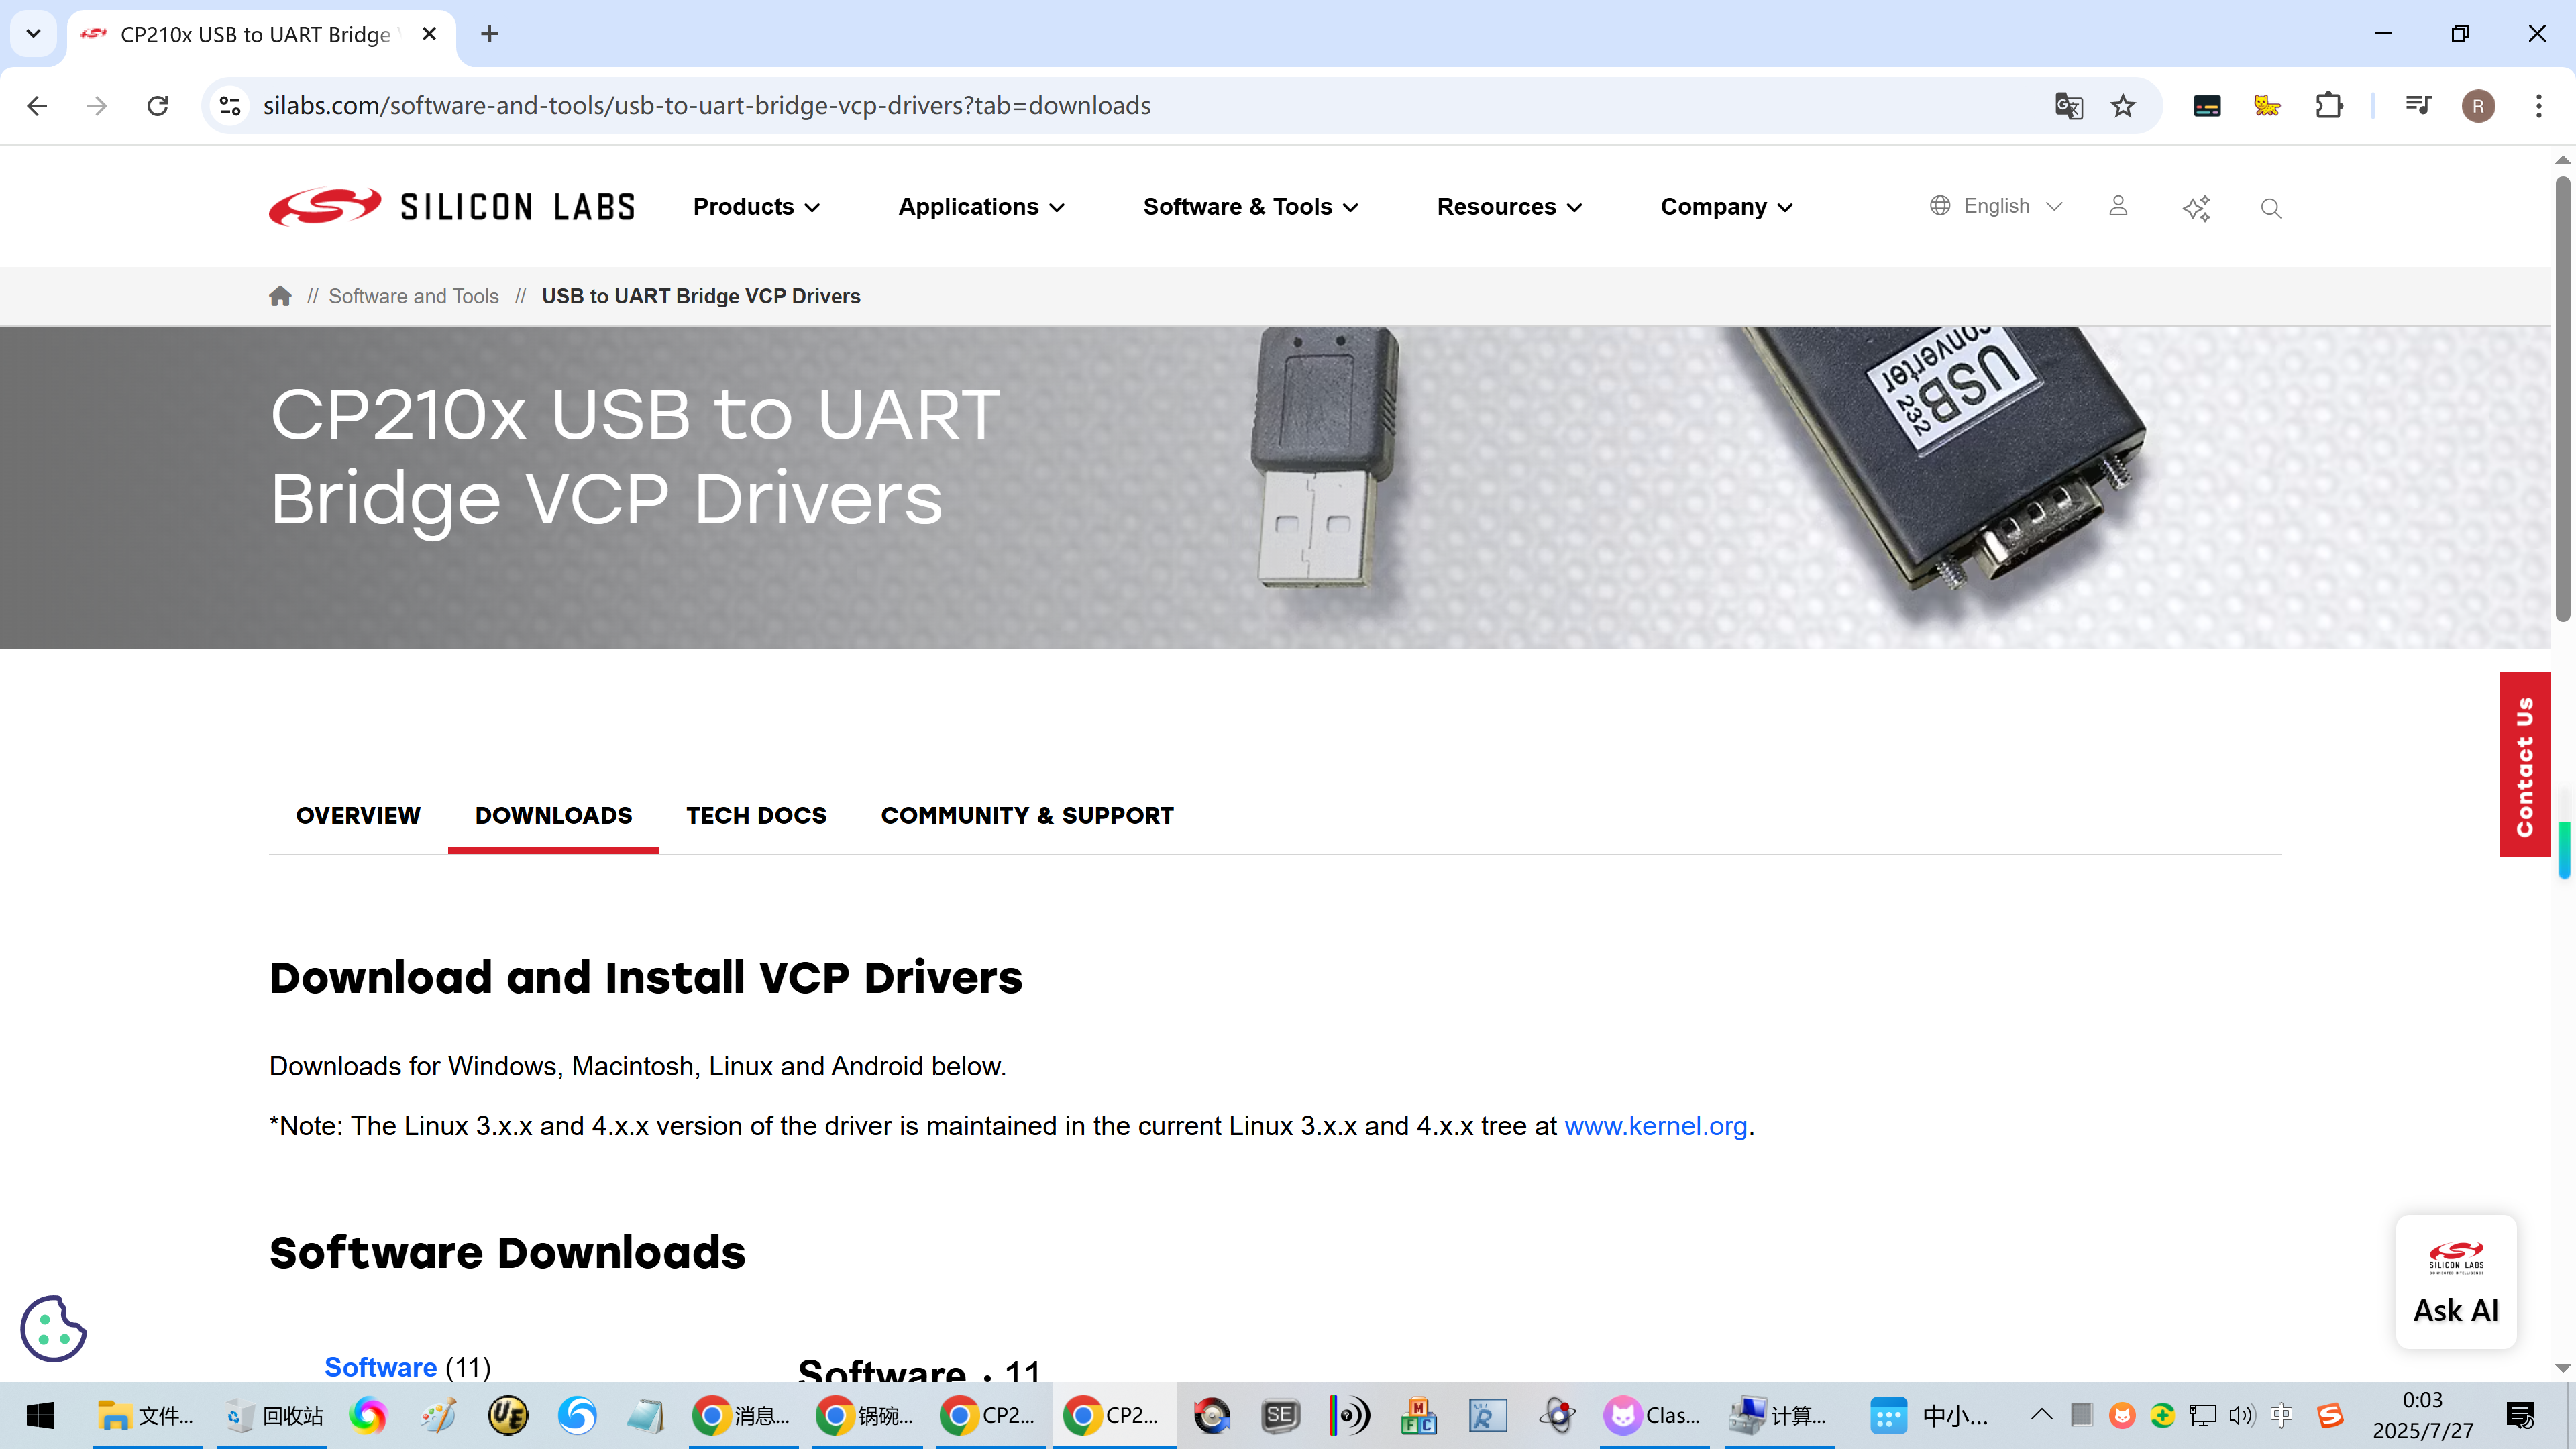The image size is (2576, 1449).
Task: Expand the Company menu
Action: [x=1726, y=207]
